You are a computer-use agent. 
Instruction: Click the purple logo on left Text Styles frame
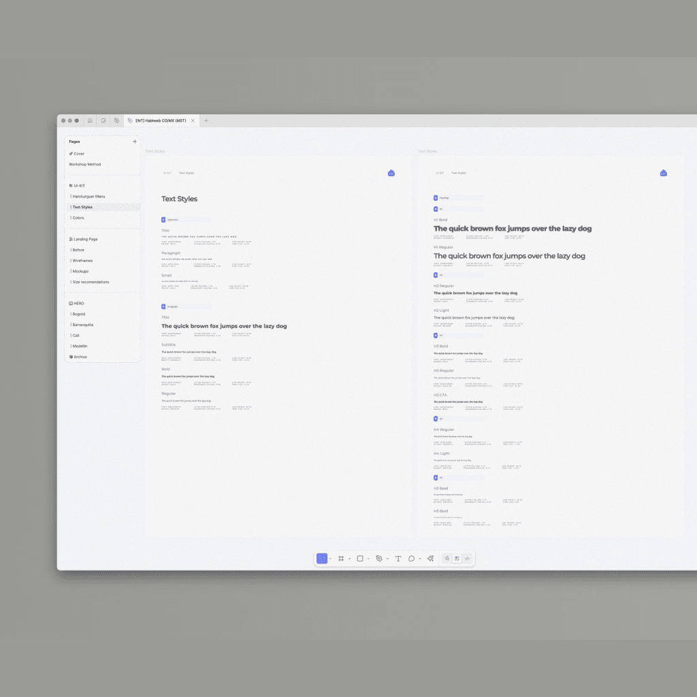point(391,173)
